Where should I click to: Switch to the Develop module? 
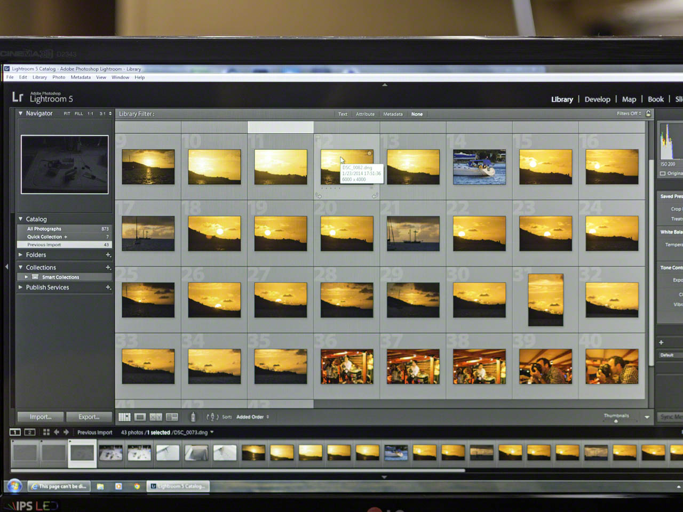click(x=597, y=99)
